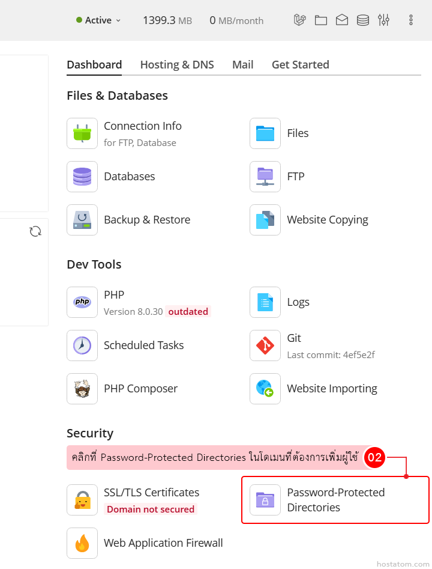This screenshot has height=569, width=432.
Task: Switch to the Mail tab
Action: [x=242, y=65]
